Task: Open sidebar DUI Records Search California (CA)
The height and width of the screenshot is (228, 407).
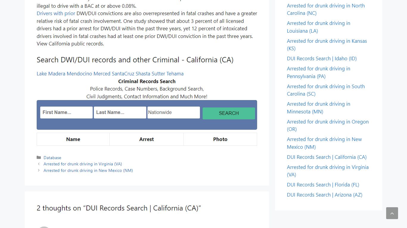Action: pos(327,157)
